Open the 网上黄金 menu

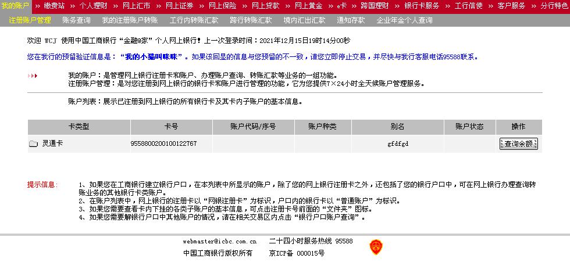308,6
